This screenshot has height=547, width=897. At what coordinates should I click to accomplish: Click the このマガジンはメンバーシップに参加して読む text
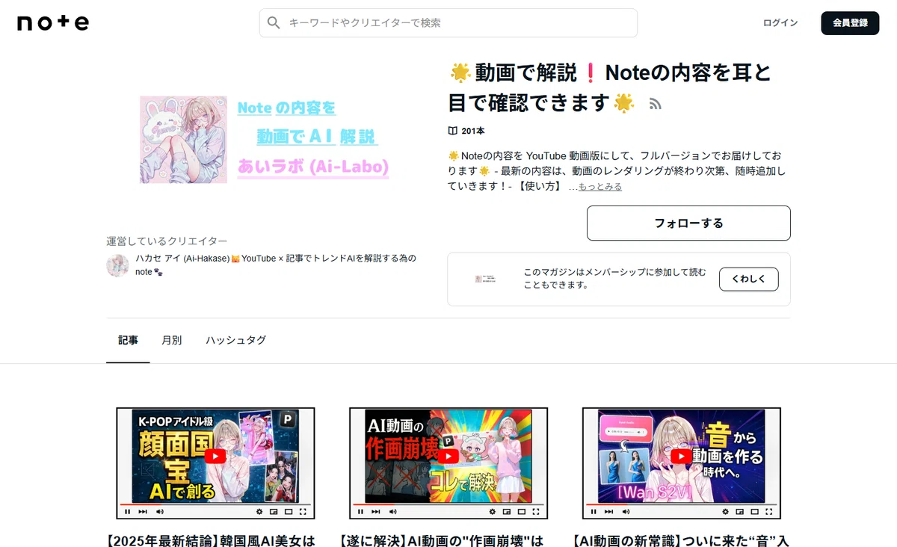click(x=614, y=279)
